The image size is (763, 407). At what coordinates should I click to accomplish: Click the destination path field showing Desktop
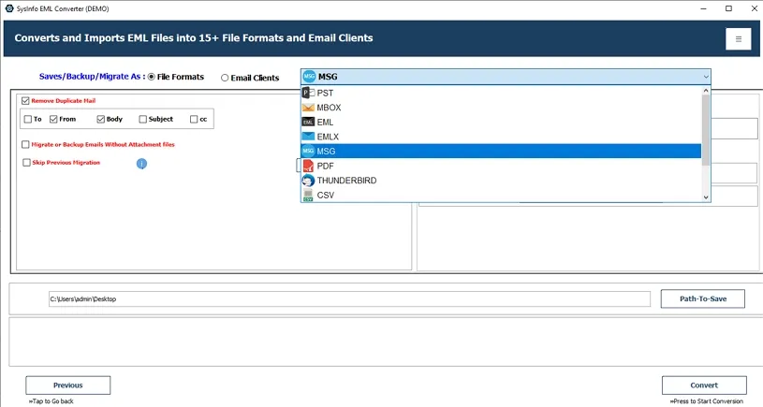[x=349, y=299]
